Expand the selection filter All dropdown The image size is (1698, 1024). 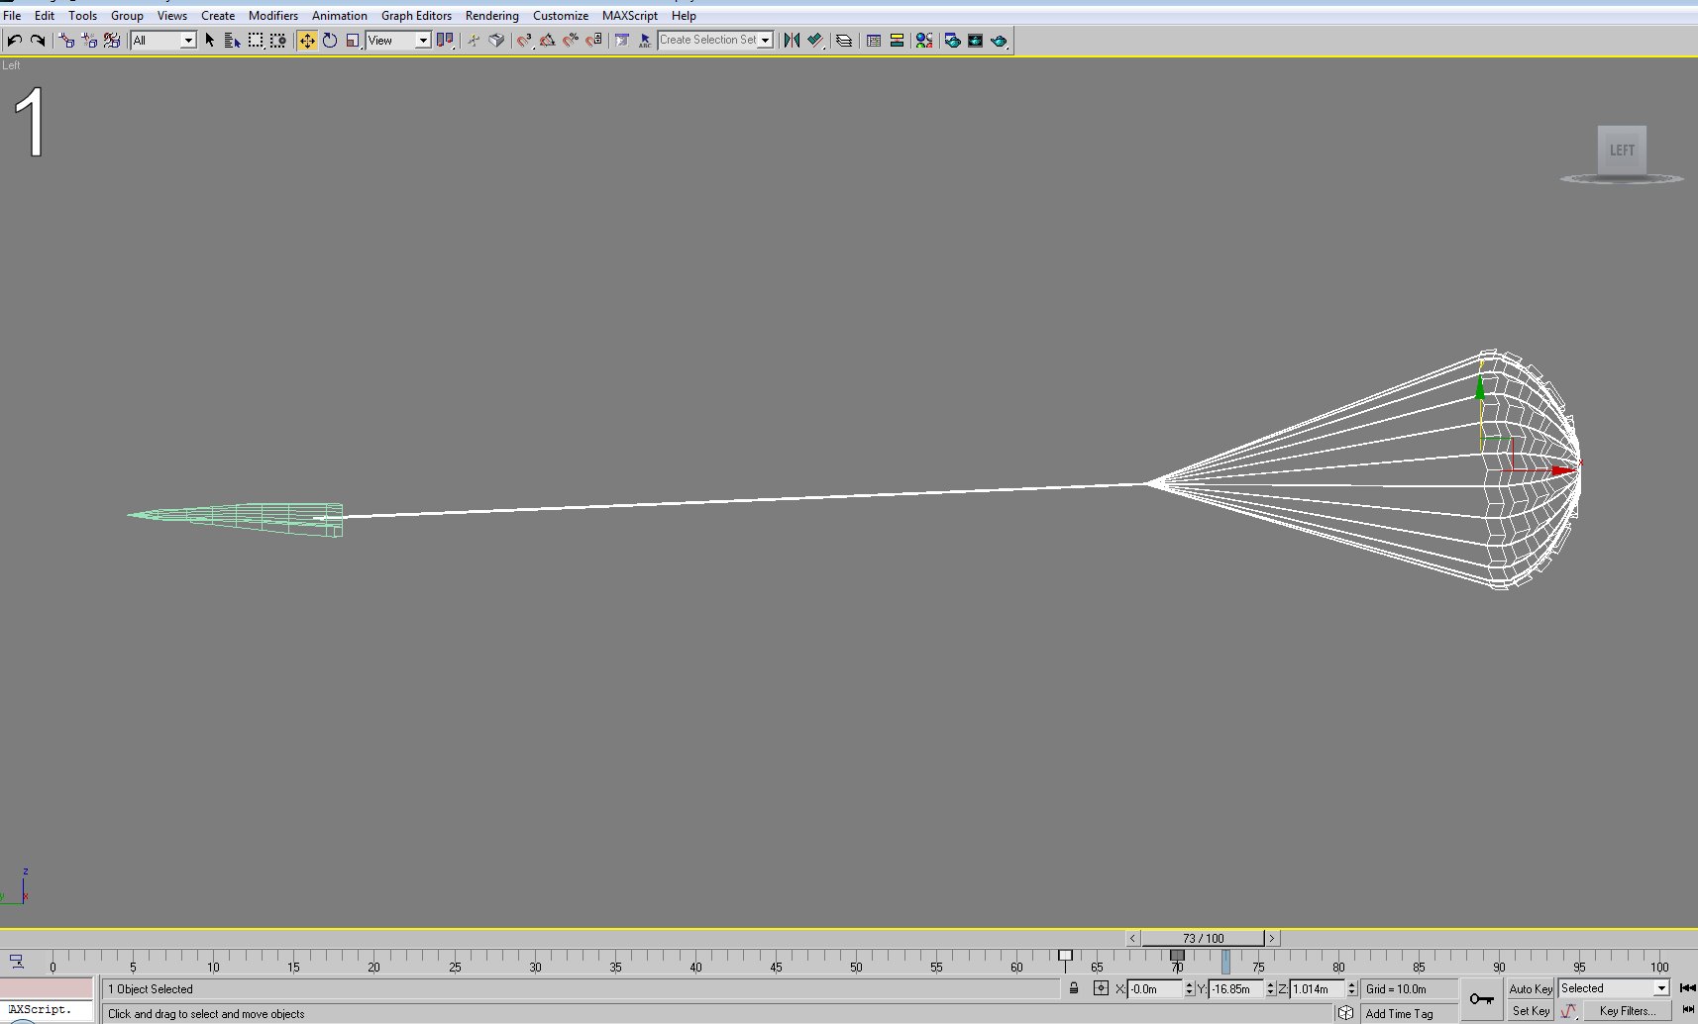163,41
